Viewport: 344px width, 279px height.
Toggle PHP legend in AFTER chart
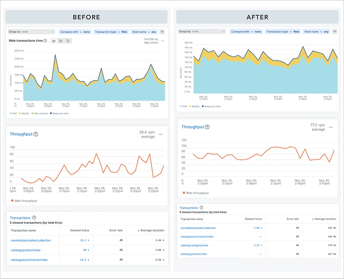click(184, 106)
